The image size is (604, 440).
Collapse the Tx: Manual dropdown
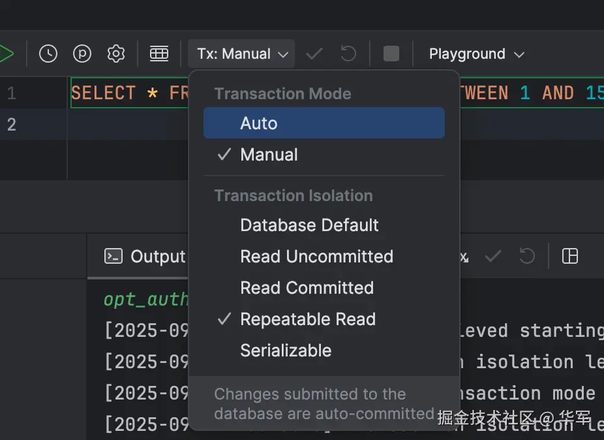[242, 54]
